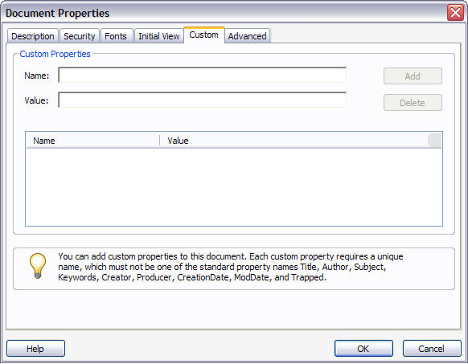Viewport: 468px width, 364px height.
Task: Focus the Name input field
Action: click(203, 76)
